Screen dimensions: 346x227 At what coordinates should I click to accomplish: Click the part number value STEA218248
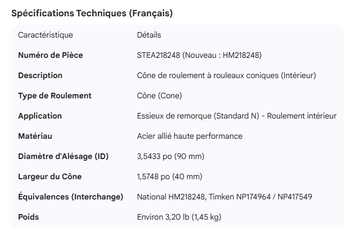click(x=159, y=55)
